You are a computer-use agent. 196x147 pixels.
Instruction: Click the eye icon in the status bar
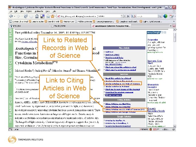point(174,129)
